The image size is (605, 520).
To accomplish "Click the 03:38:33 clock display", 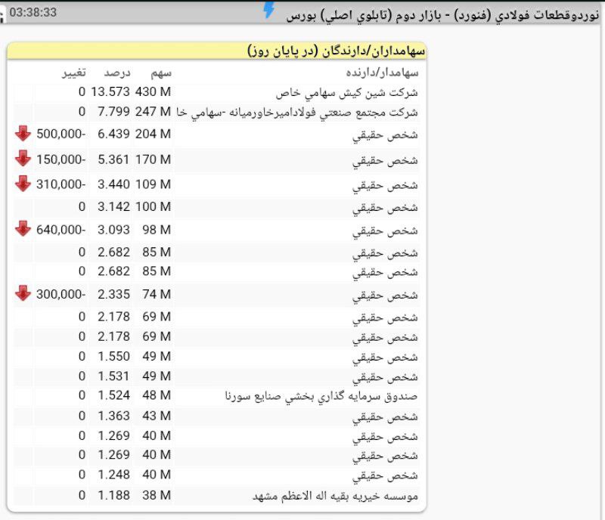I will click(33, 13).
